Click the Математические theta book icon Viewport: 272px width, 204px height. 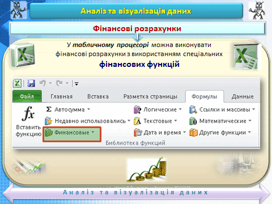point(193,121)
